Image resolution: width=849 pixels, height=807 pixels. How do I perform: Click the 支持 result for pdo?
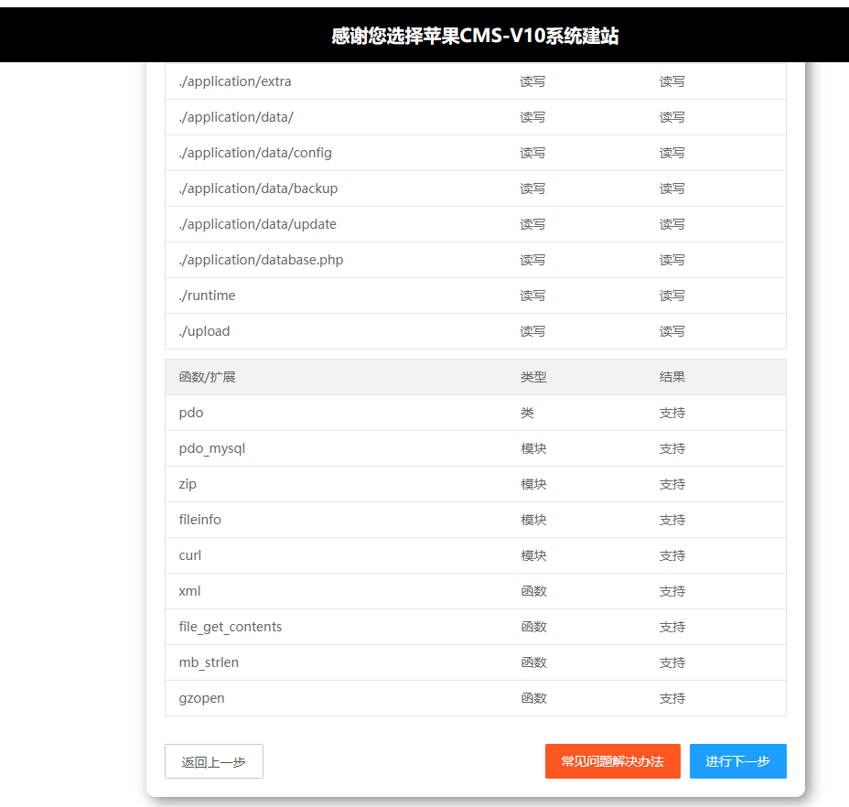pos(672,414)
